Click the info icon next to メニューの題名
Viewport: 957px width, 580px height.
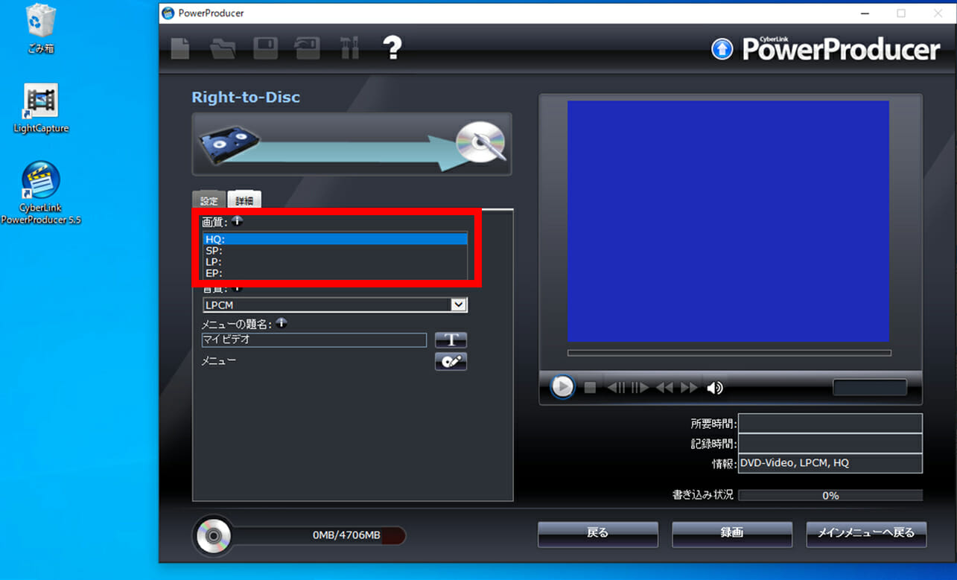[x=281, y=323]
